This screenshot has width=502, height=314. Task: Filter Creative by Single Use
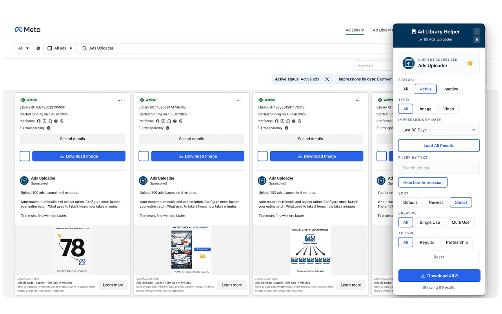pos(430,223)
